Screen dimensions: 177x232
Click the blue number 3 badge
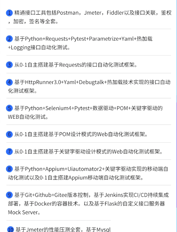click(9, 65)
